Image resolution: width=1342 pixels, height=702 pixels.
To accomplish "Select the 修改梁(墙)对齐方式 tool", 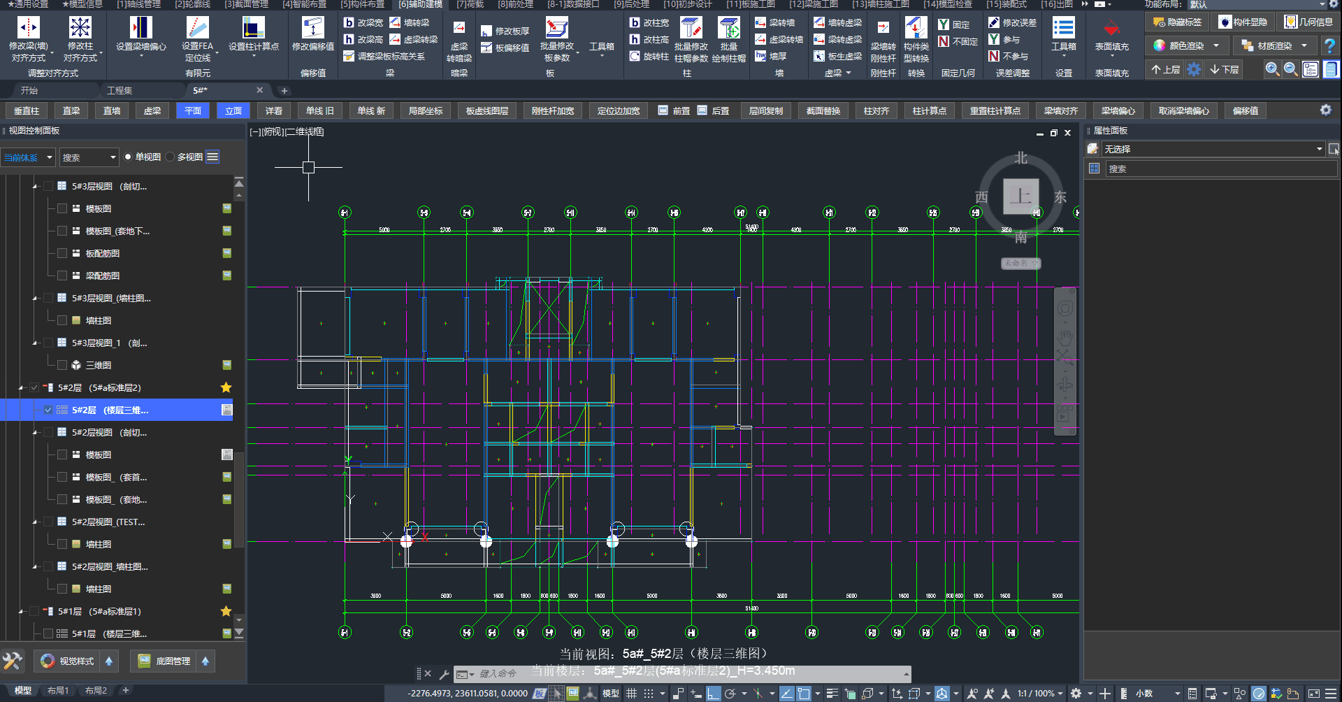I will click(29, 39).
